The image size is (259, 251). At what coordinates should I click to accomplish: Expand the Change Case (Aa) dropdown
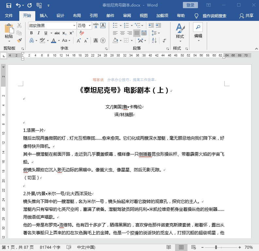(69, 40)
